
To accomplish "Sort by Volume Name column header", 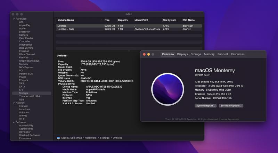I will click(66, 20).
